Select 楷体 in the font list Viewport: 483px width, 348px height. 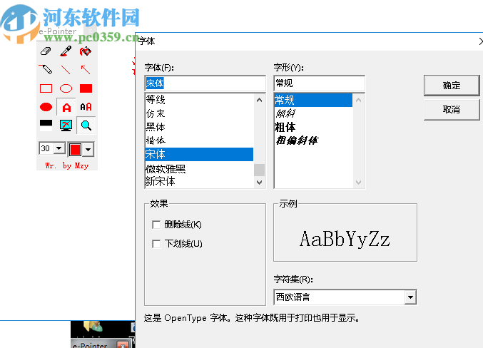coord(199,140)
